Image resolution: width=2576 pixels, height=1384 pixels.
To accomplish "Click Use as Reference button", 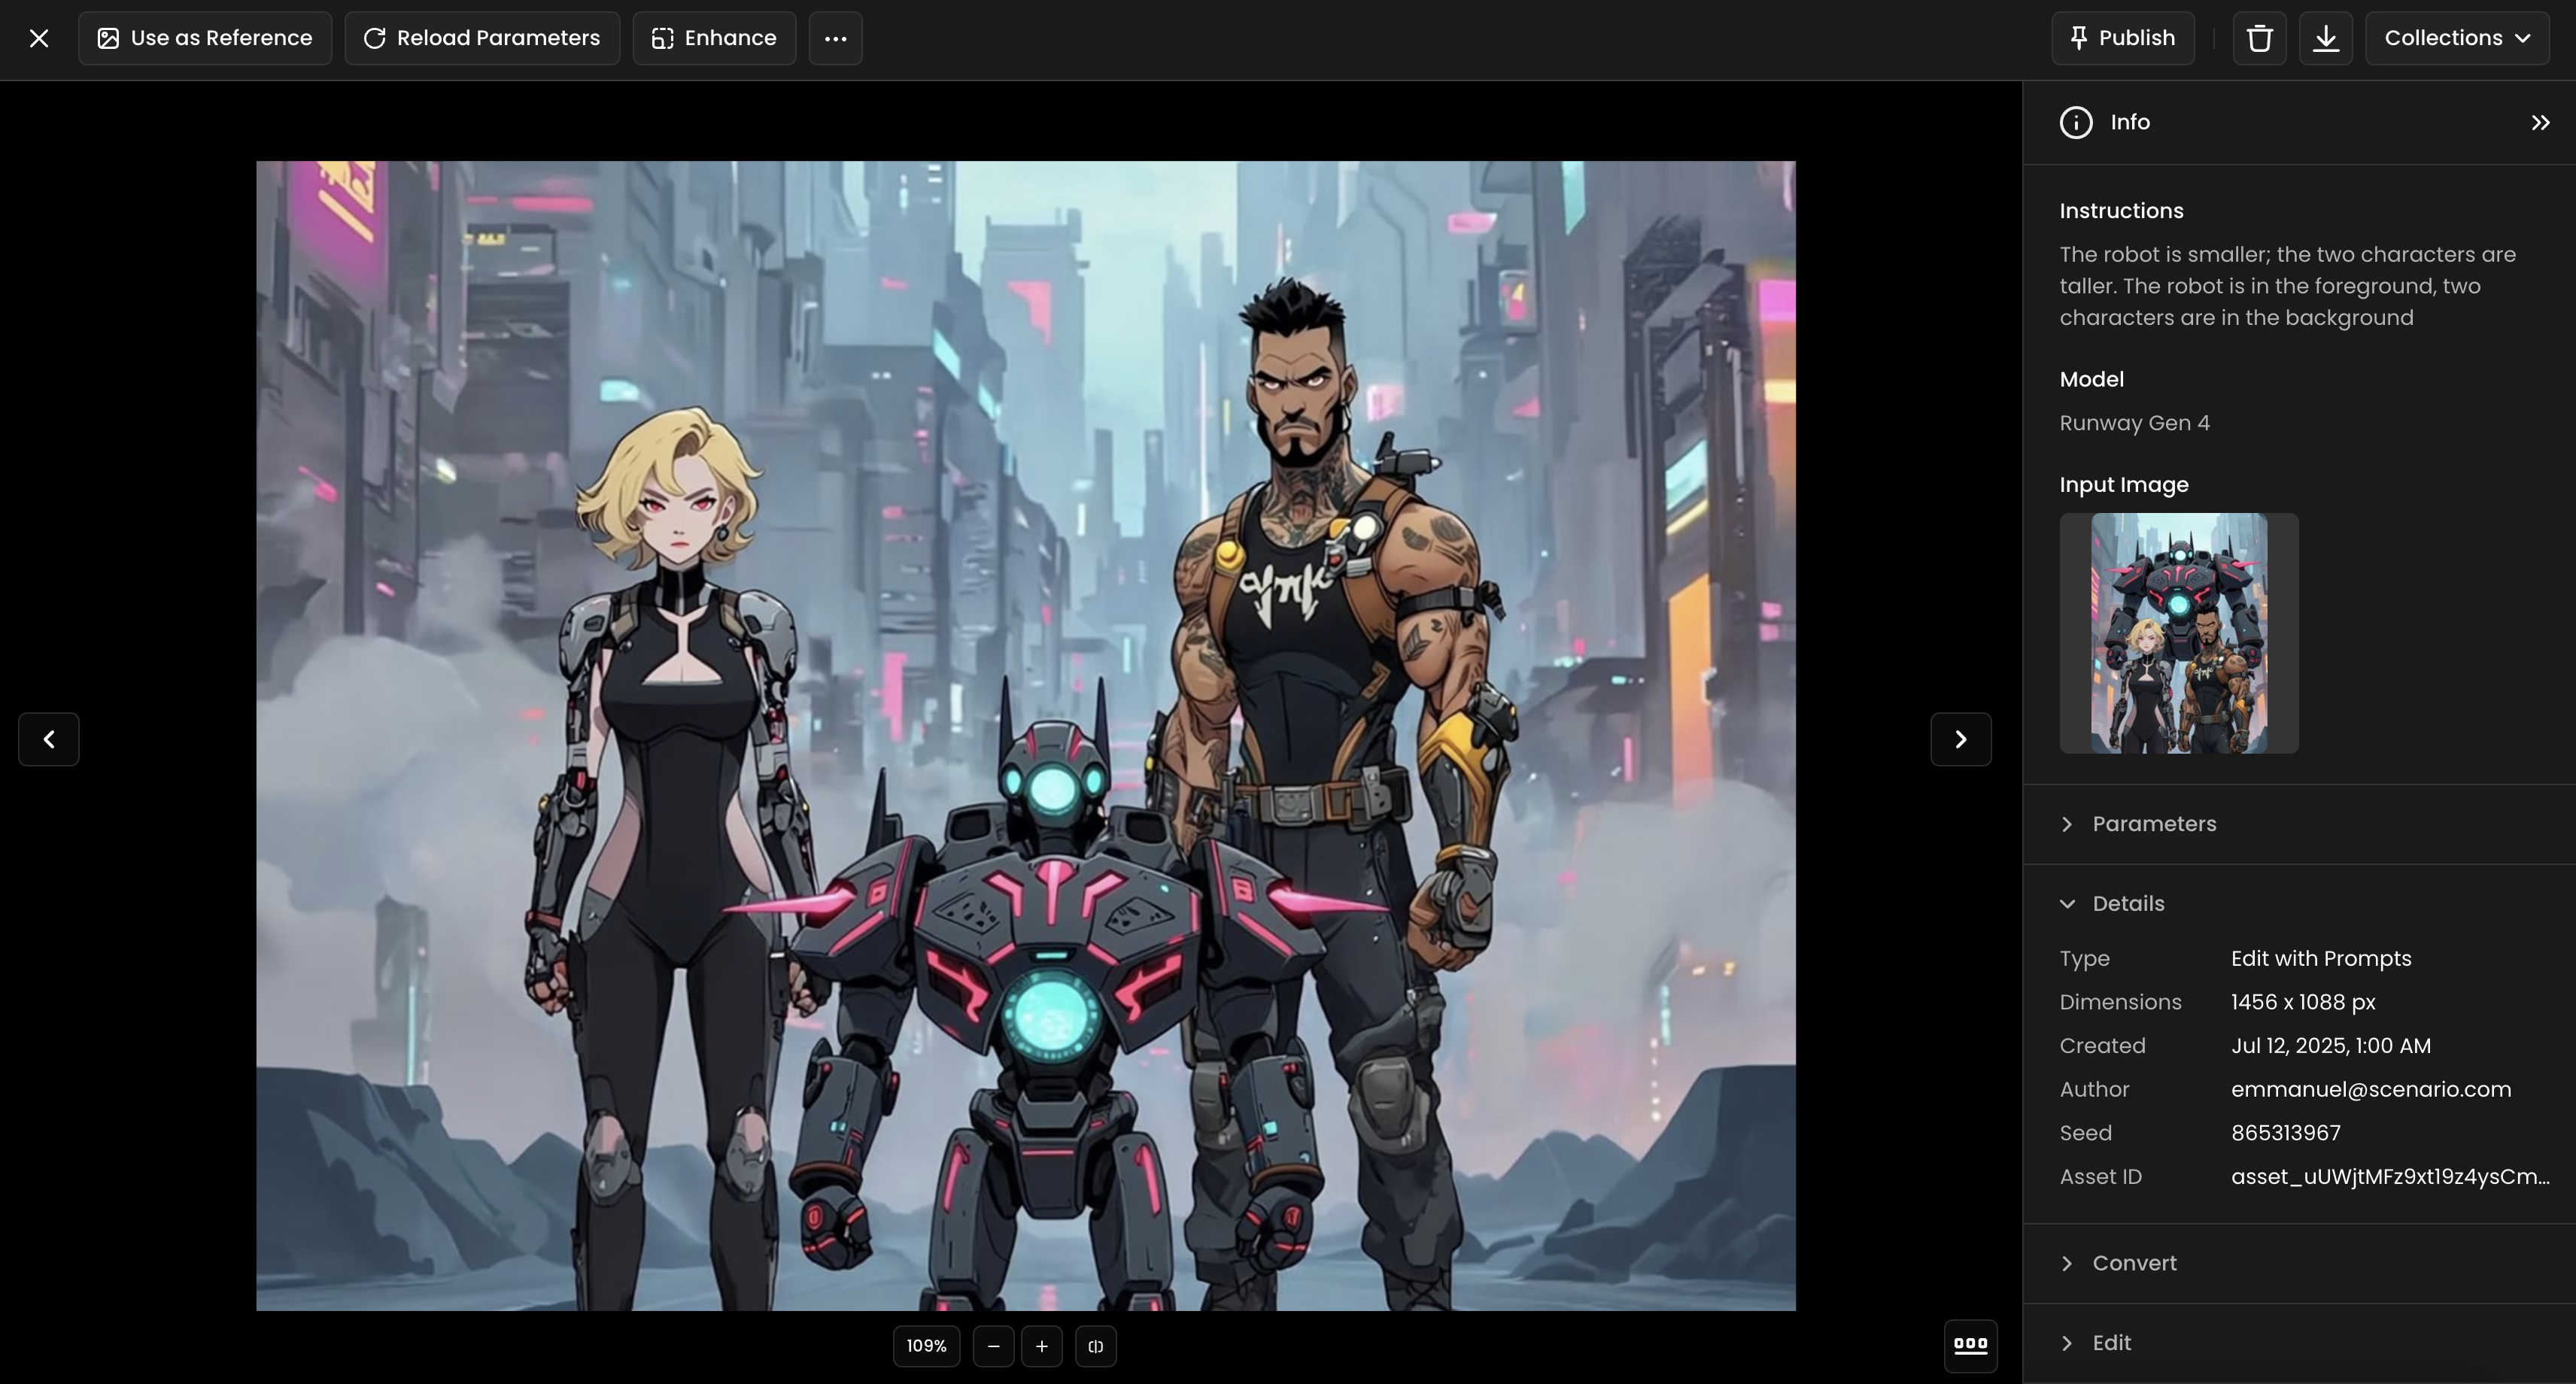I will tap(205, 38).
